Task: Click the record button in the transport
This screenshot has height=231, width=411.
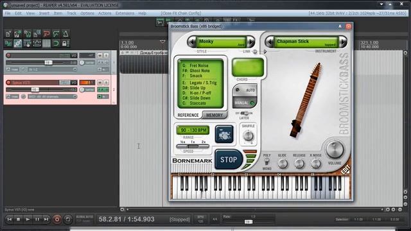Action: pyautogui.click(x=57, y=219)
